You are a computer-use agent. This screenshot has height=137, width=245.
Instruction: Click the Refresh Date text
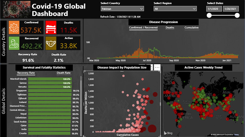click(x=120, y=17)
